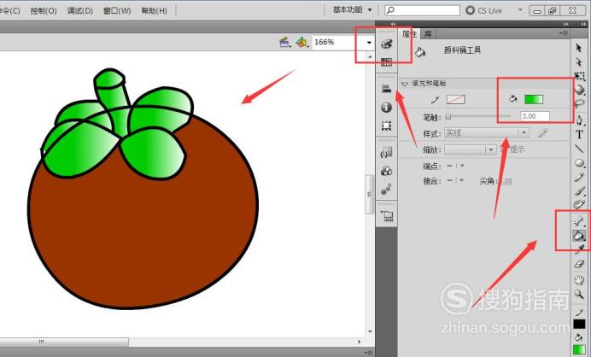Open the Properties panel options menu

point(564,33)
